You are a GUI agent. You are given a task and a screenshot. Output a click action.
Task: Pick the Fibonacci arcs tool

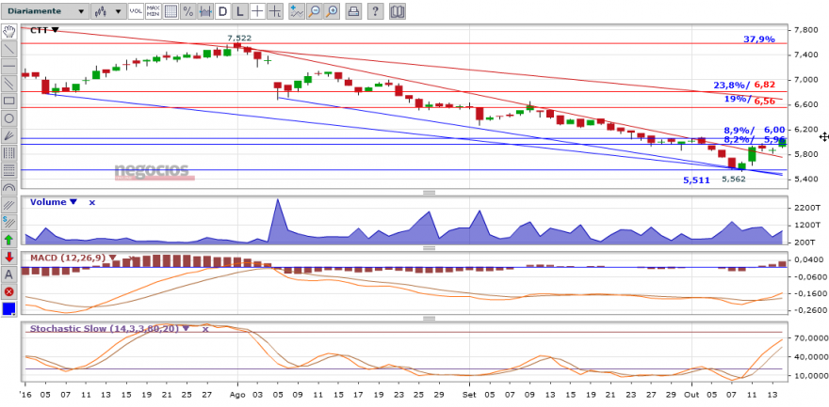pos(8,188)
